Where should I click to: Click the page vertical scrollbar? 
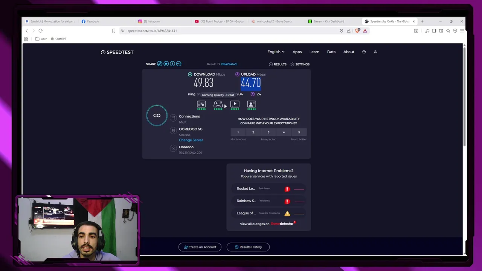click(x=464, y=96)
